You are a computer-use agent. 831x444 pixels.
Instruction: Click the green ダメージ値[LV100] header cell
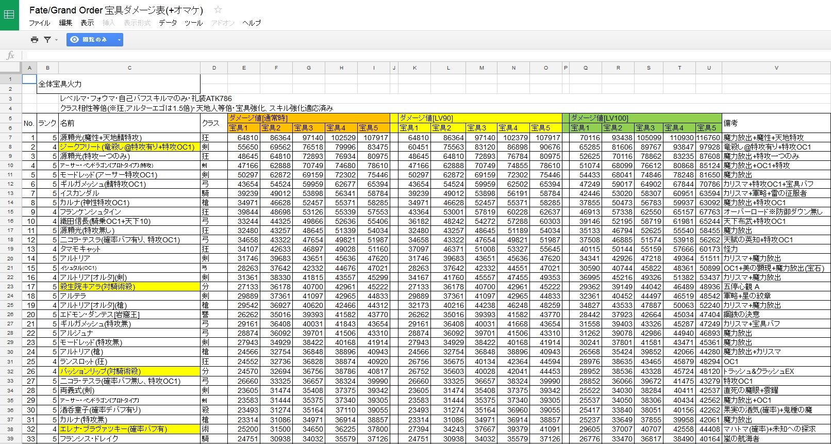click(x=645, y=118)
